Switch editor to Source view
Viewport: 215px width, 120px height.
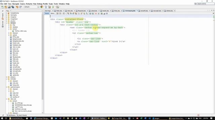47,13
